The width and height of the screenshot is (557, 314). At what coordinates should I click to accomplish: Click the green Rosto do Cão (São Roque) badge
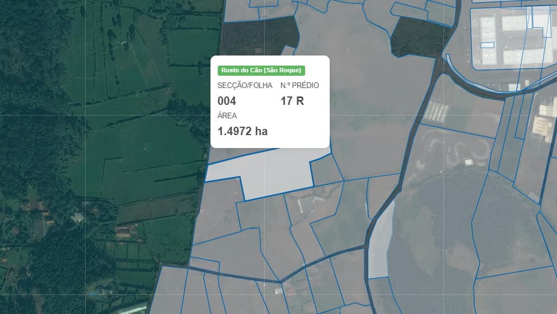261,70
